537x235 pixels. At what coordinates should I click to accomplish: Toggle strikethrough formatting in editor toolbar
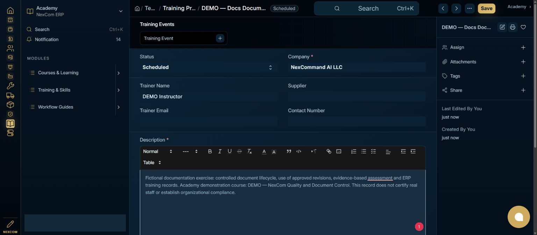point(239,151)
